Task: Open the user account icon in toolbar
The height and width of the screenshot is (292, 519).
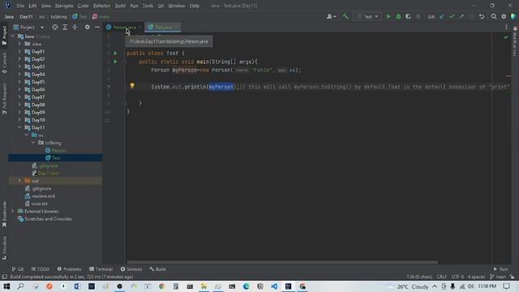Action: point(331,16)
